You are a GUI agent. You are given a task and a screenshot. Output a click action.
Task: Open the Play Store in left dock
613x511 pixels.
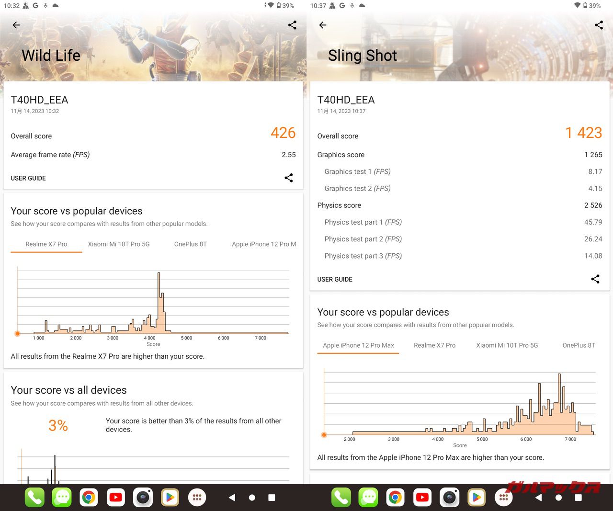pos(170,498)
